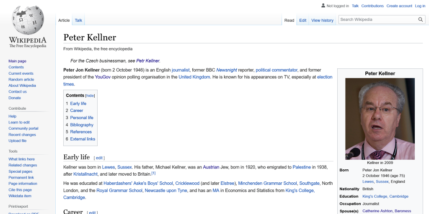The width and height of the screenshot is (429, 214).
Task: Open the United Kingdom link
Action: point(194,77)
